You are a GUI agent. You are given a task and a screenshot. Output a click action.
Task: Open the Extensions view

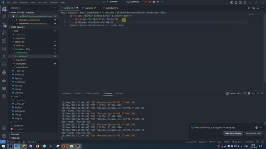click(4, 41)
